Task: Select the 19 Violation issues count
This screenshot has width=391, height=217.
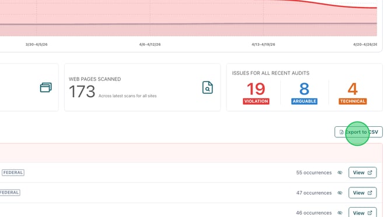Action: [x=256, y=89]
